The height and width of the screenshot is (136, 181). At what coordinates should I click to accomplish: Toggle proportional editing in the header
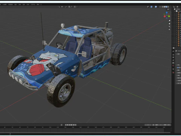[75, 7]
